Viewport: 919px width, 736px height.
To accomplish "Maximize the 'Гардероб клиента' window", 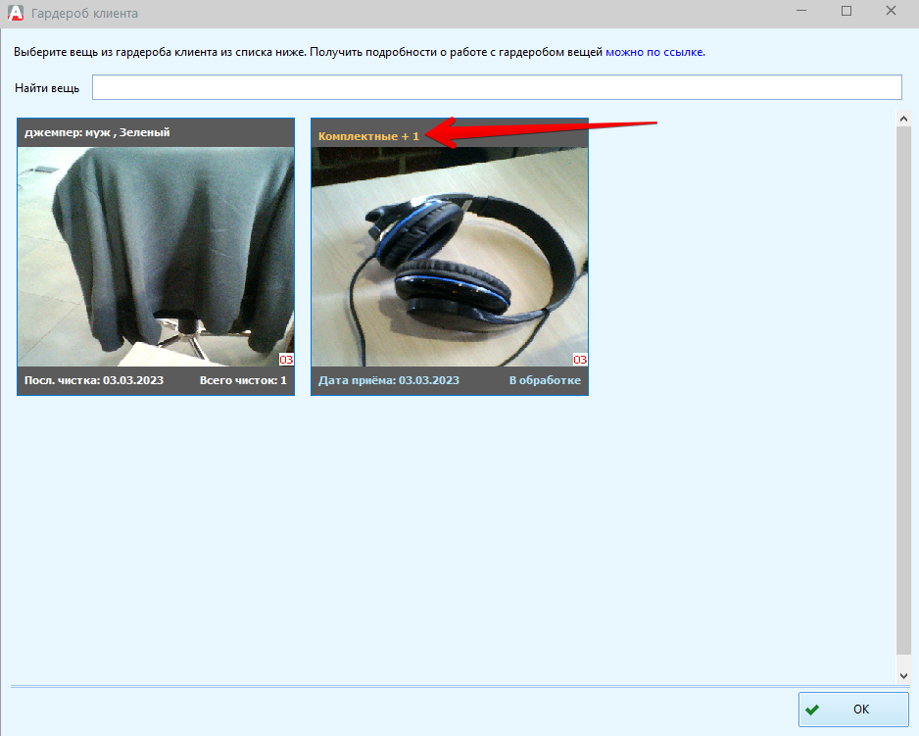I will (x=846, y=11).
